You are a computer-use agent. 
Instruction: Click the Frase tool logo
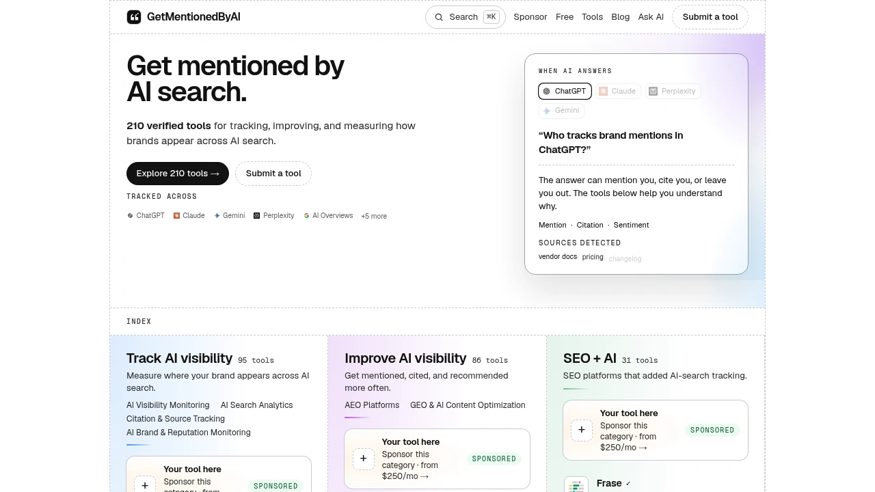[x=576, y=484]
